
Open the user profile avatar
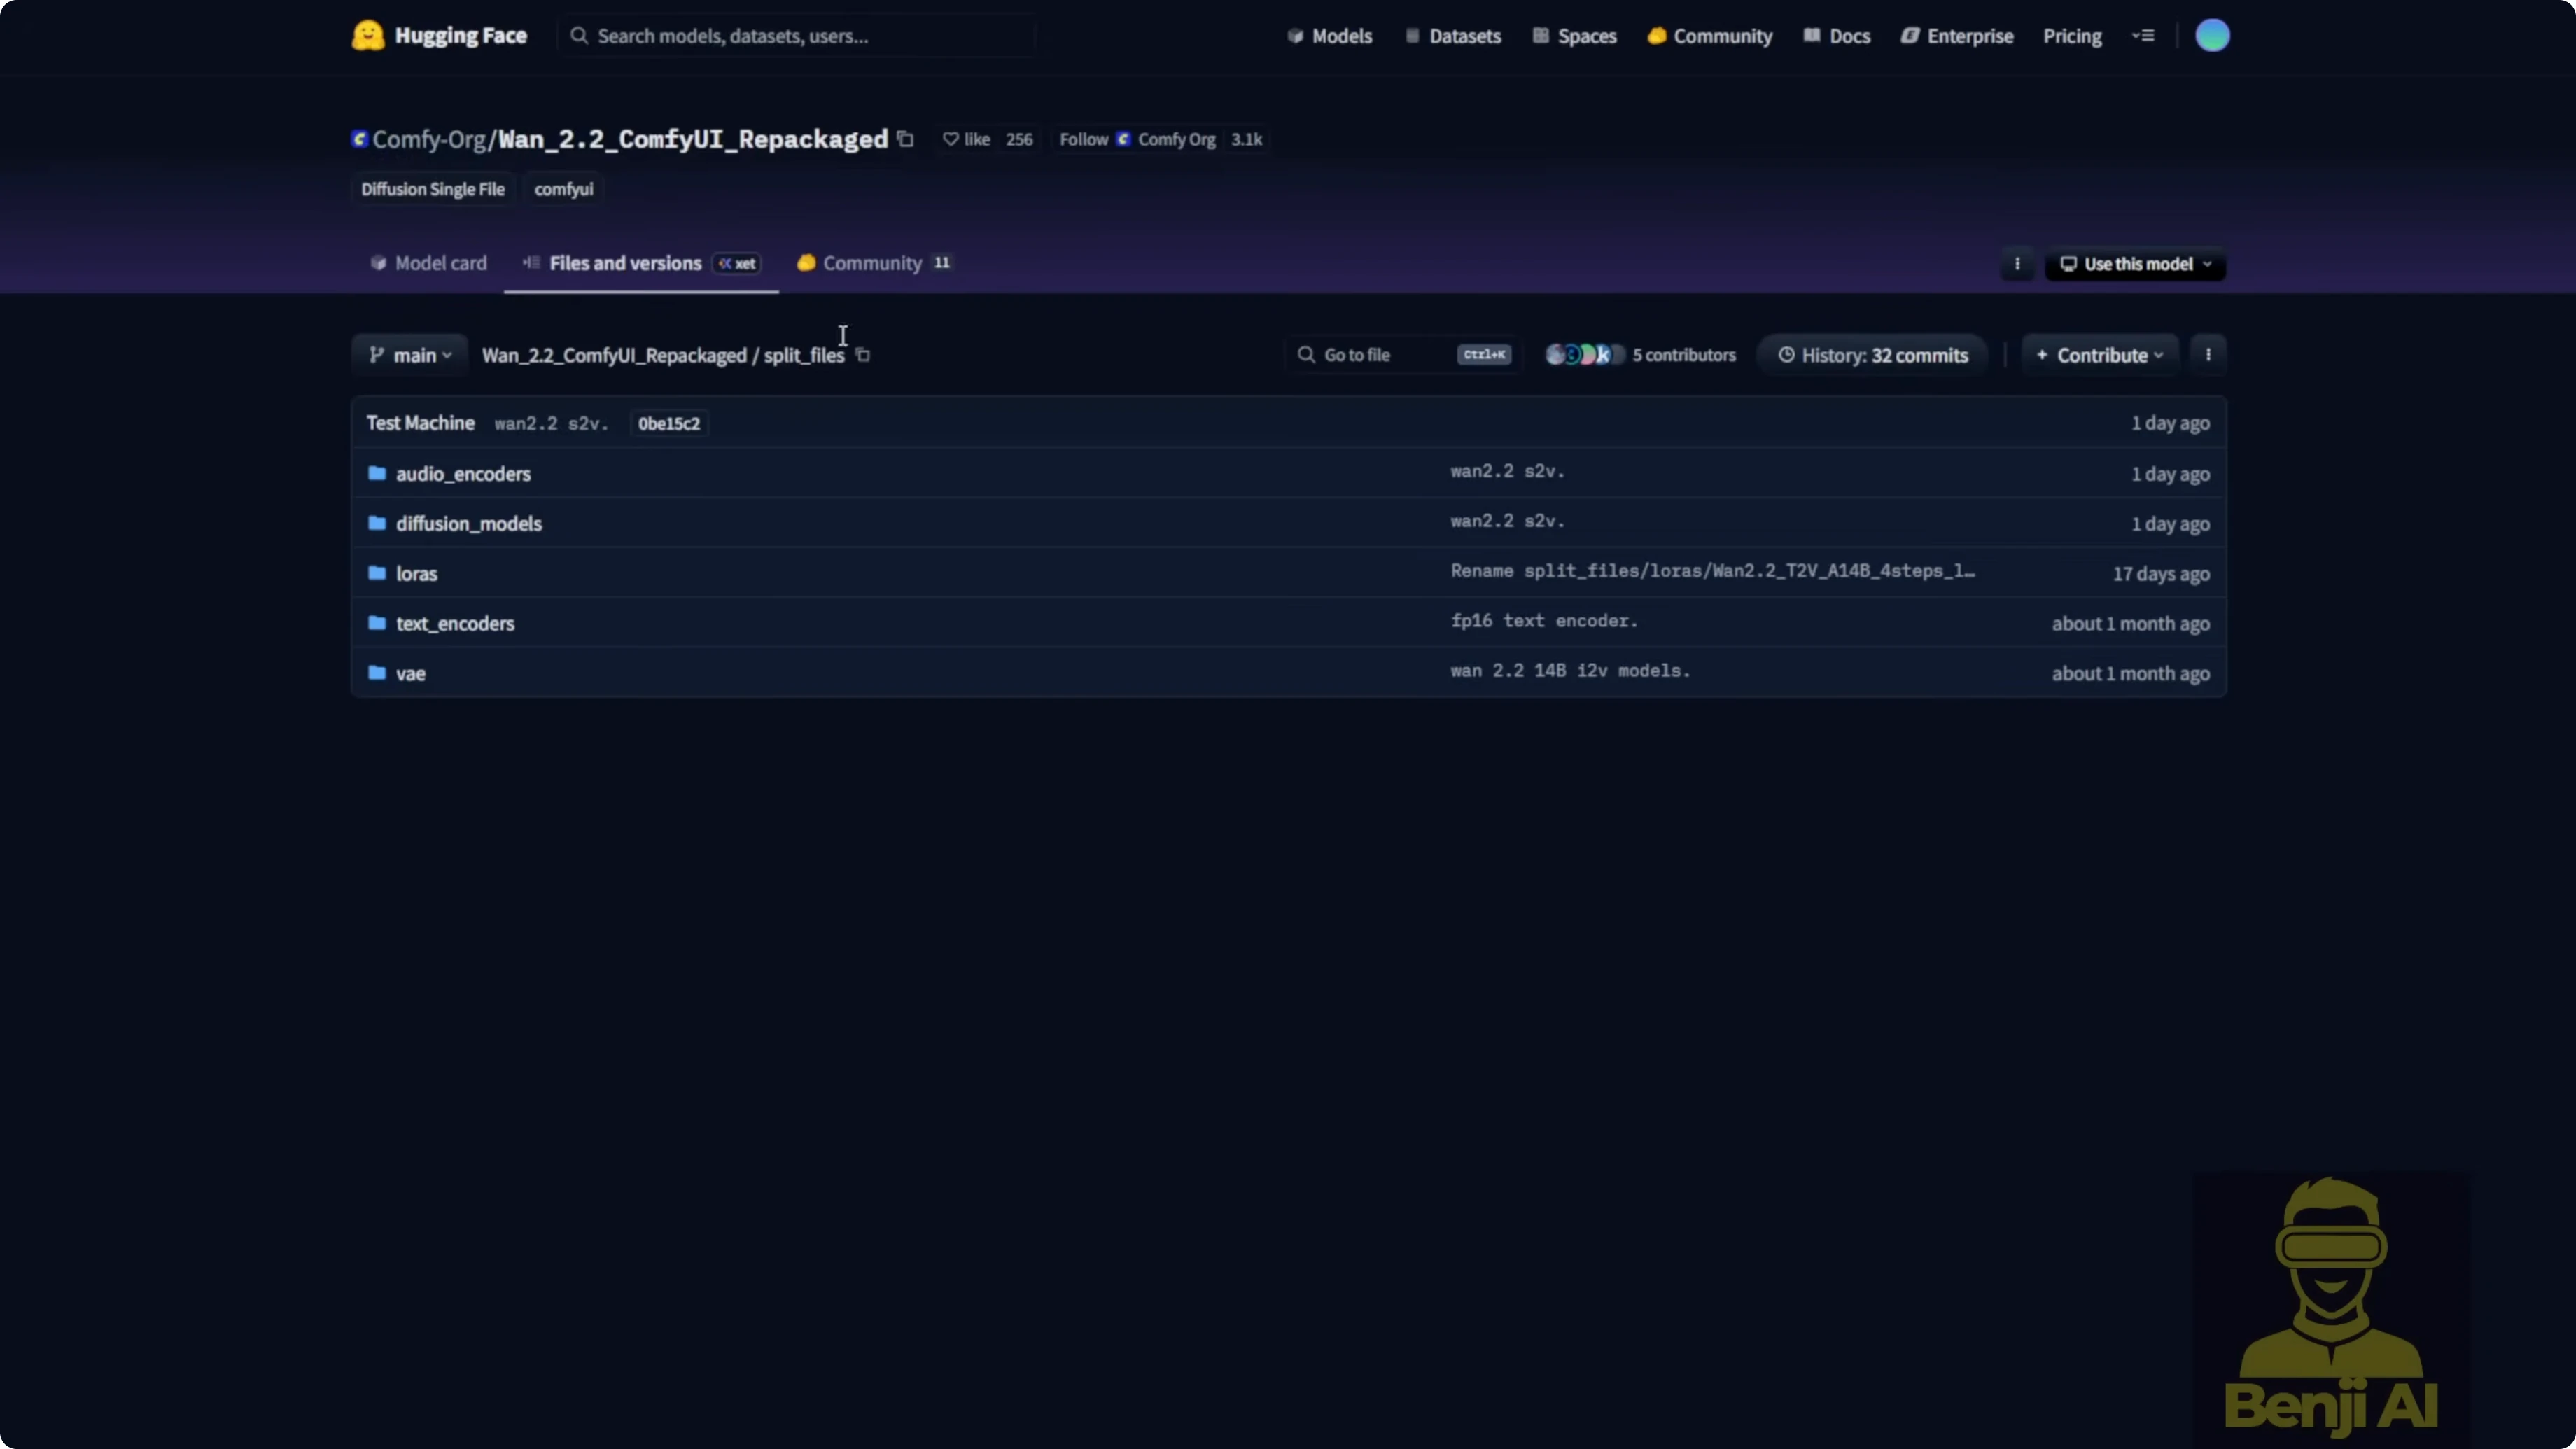coord(2211,36)
